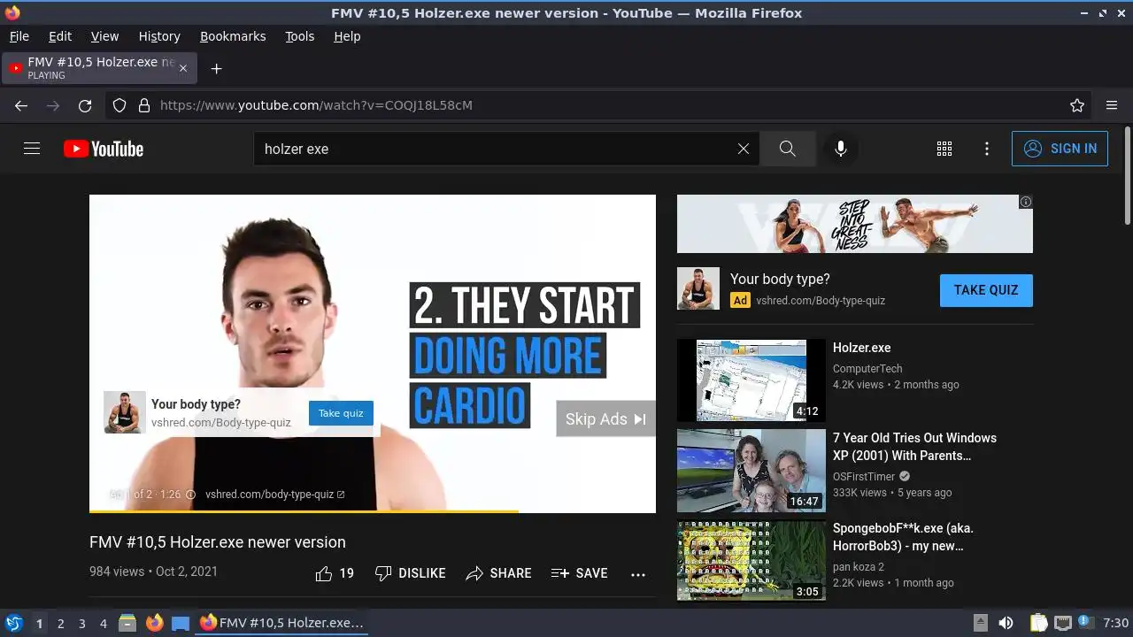This screenshot has height=637, width=1133.
Task: Open a new tab
Action: pyautogui.click(x=216, y=68)
